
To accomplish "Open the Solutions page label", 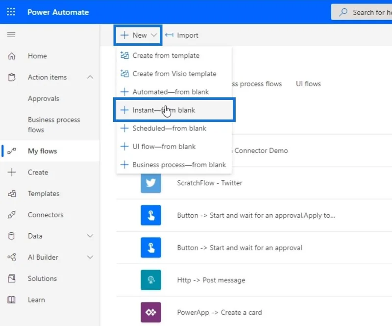I will 42,278.
